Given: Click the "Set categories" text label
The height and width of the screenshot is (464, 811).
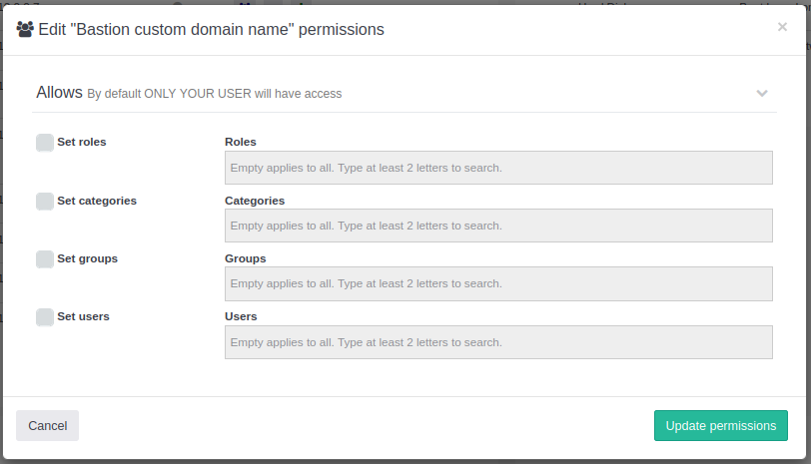Looking at the screenshot, I should coord(97,201).
